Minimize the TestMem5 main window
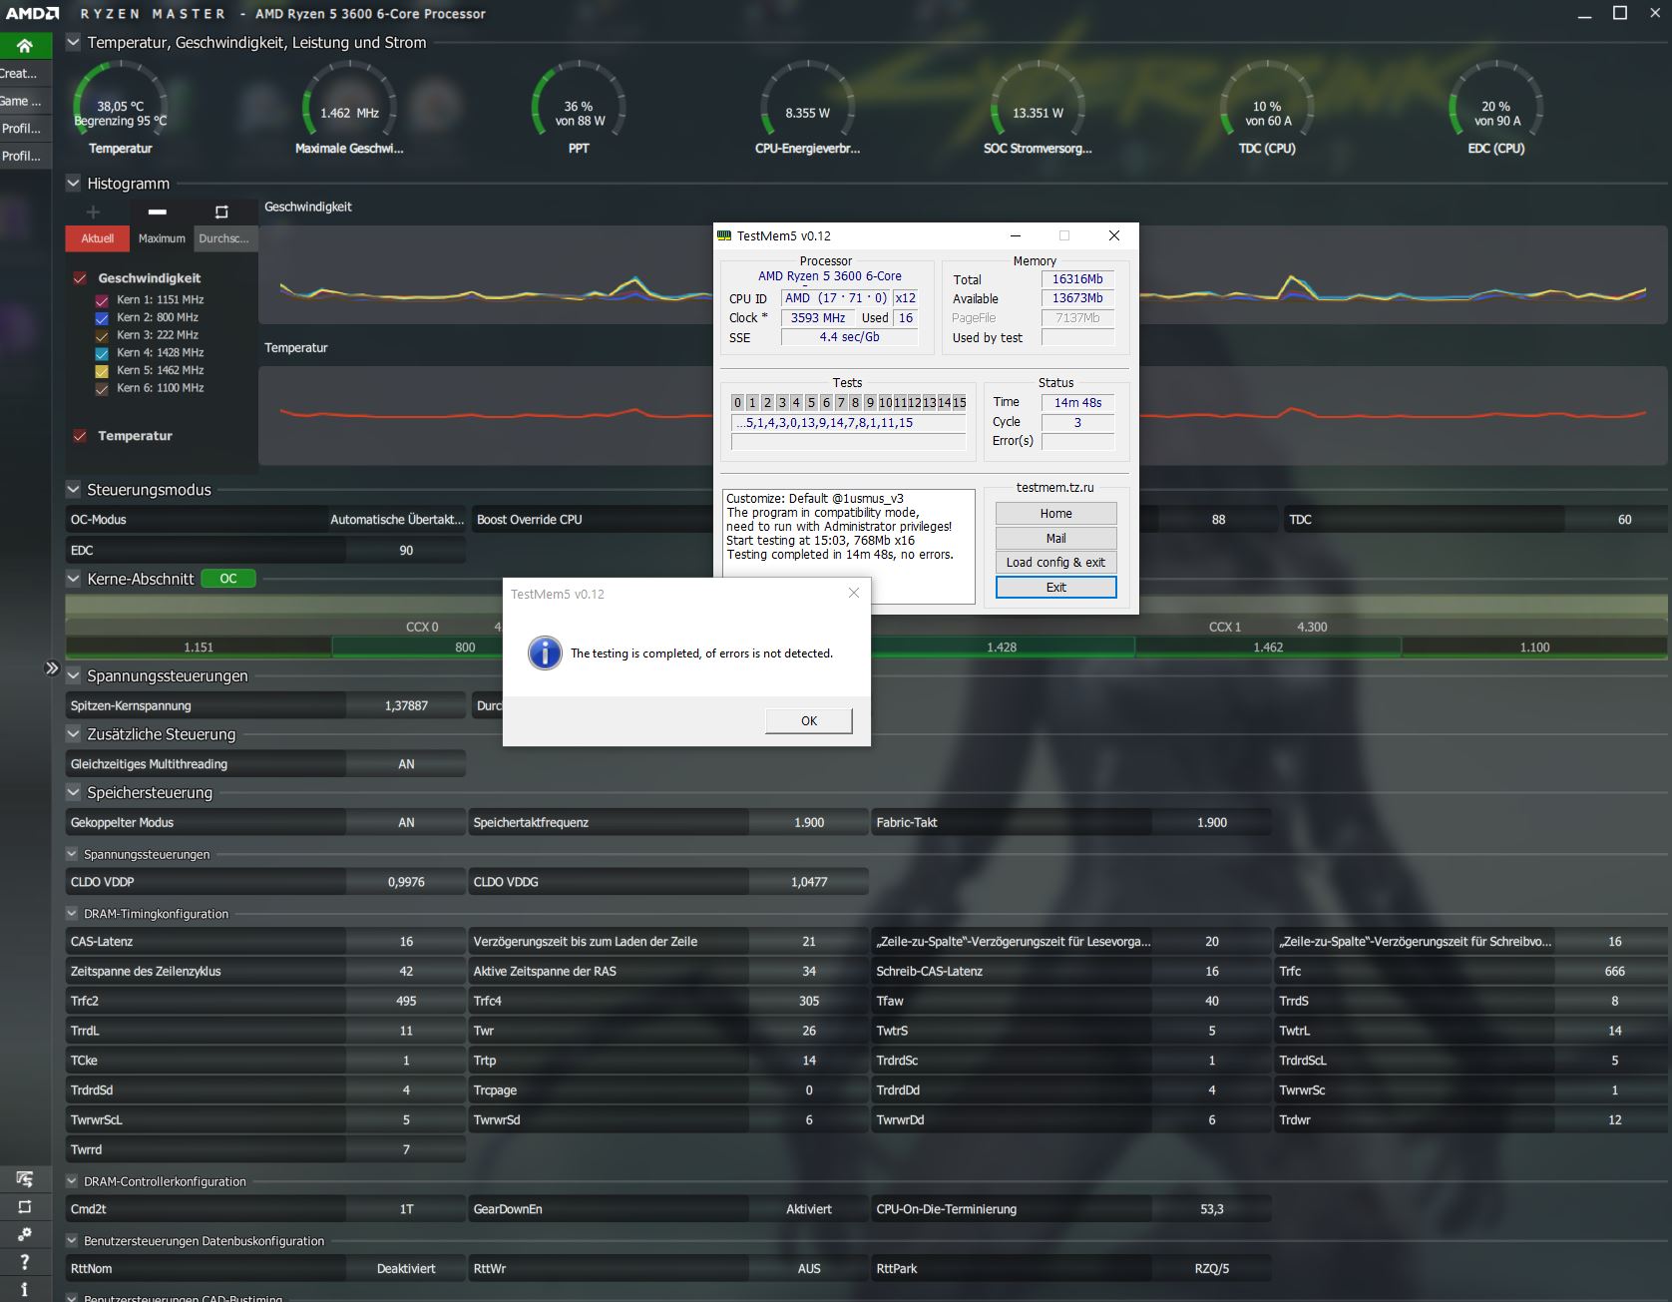Screen dimensions: 1672x1302 click(1016, 235)
